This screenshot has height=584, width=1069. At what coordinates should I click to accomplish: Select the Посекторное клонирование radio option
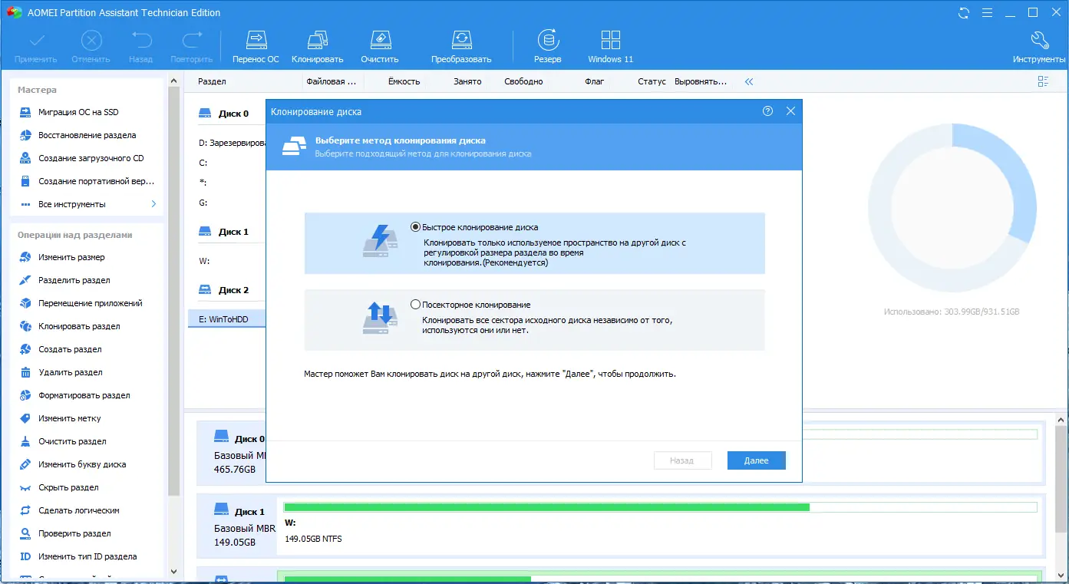click(416, 305)
